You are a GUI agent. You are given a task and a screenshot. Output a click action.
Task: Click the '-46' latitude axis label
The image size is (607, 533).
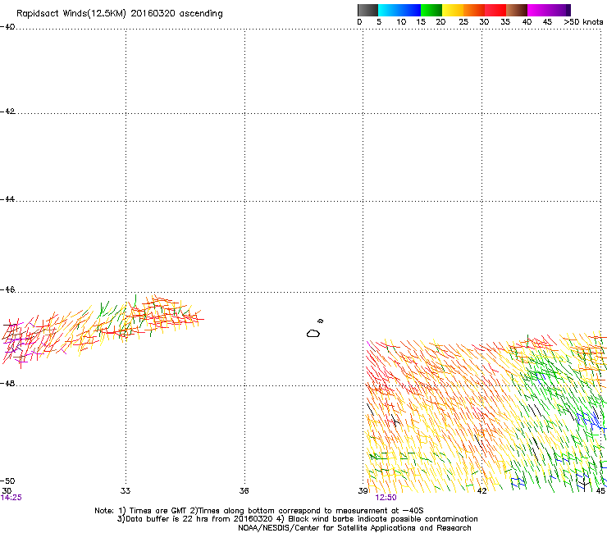[x=7, y=289]
